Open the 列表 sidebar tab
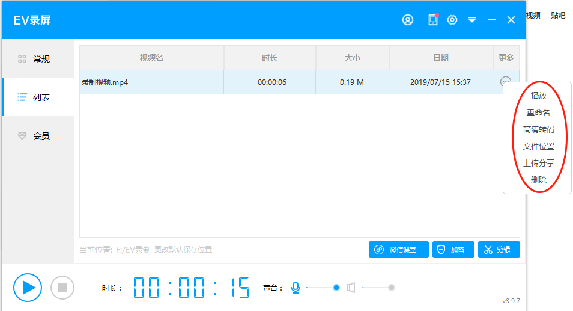Viewport: 573px width, 311px height. 38,97
